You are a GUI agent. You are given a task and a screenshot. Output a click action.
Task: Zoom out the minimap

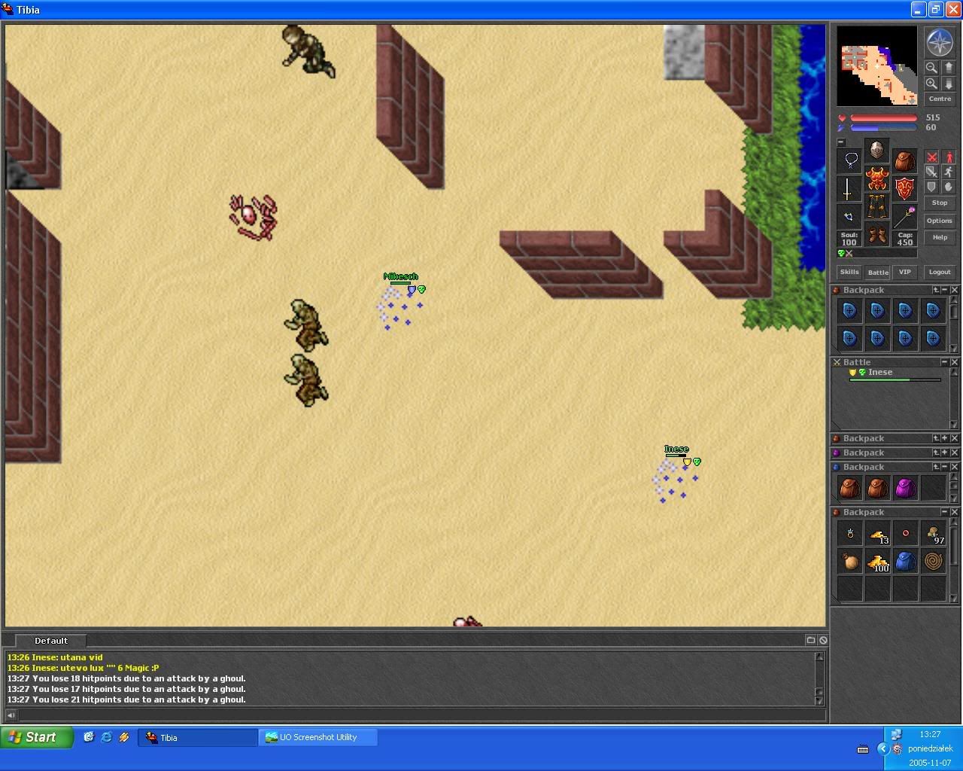931,67
